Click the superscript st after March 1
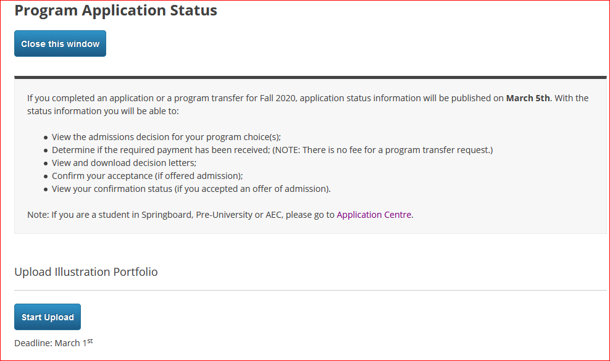The height and width of the screenshot is (361, 610). pyautogui.click(x=90, y=341)
